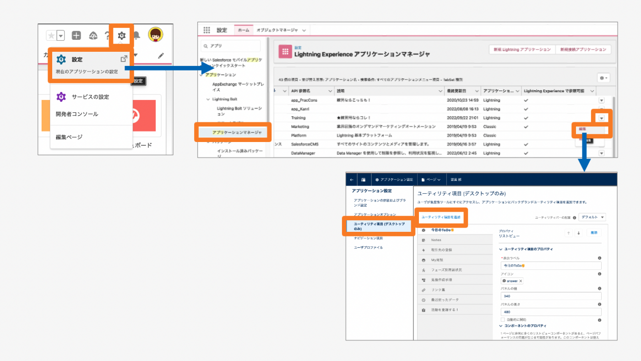This screenshot has width=641, height=361.
Task: Click 新規接続アプリケーション button
Action: pyautogui.click(x=583, y=49)
